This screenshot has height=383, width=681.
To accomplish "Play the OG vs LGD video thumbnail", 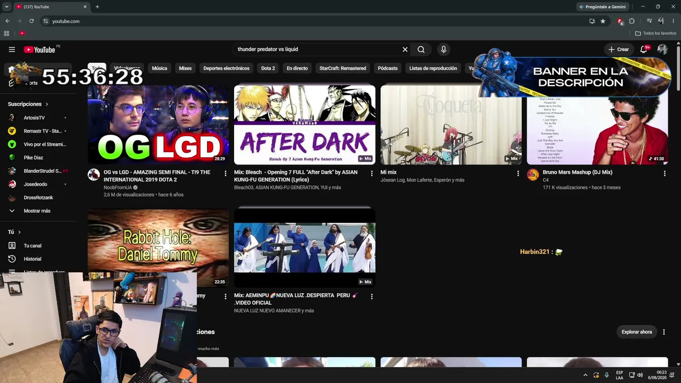I will [x=158, y=124].
